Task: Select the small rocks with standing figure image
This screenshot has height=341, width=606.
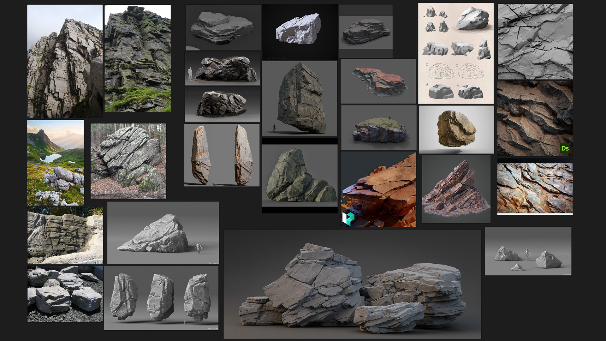Action: coord(528,251)
